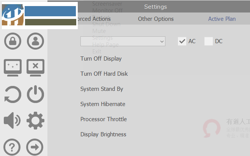Mute sound using the speaker icon
The height and width of the screenshot is (156, 250).
pyautogui.click(x=13, y=121)
